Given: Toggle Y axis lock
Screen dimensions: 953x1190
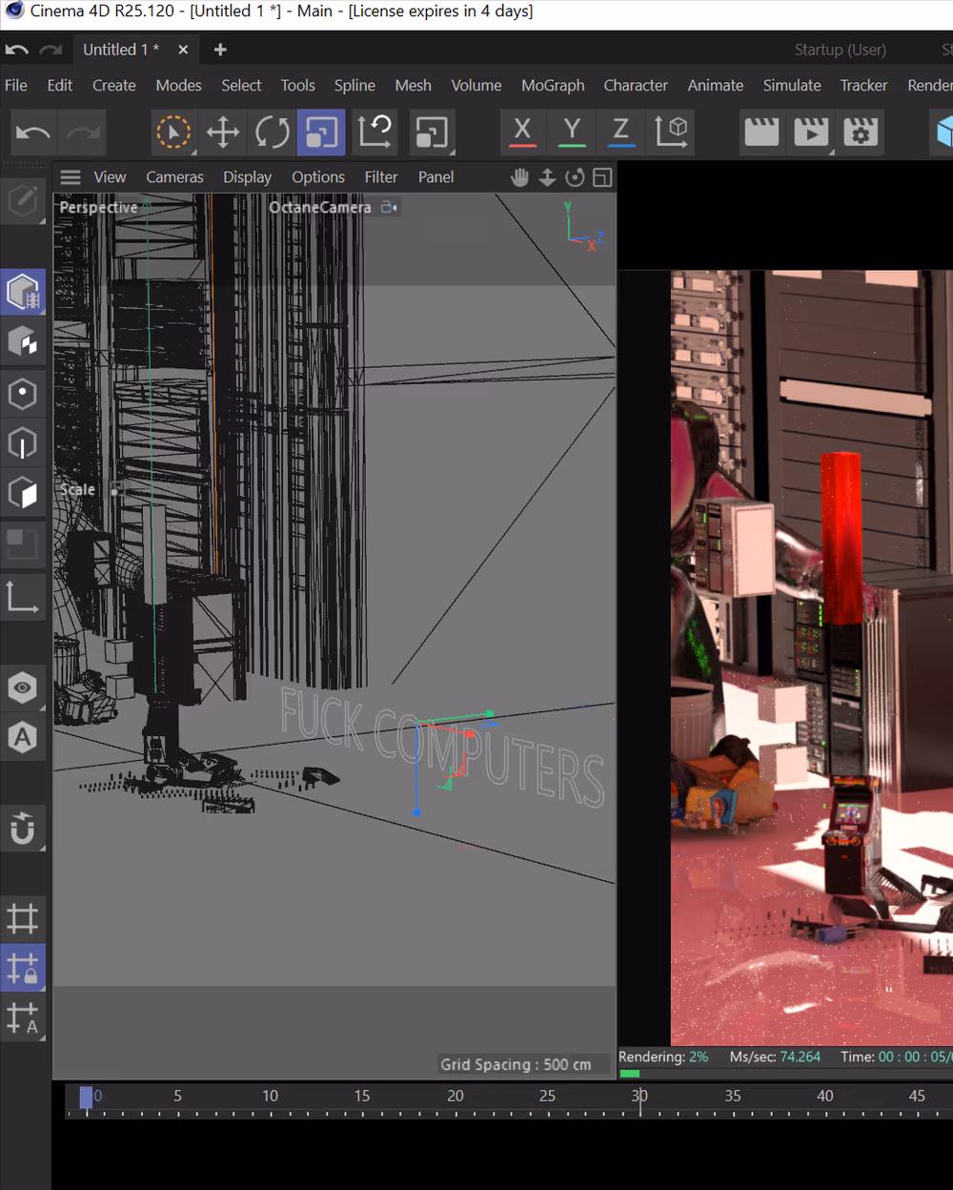Looking at the screenshot, I should point(572,132).
